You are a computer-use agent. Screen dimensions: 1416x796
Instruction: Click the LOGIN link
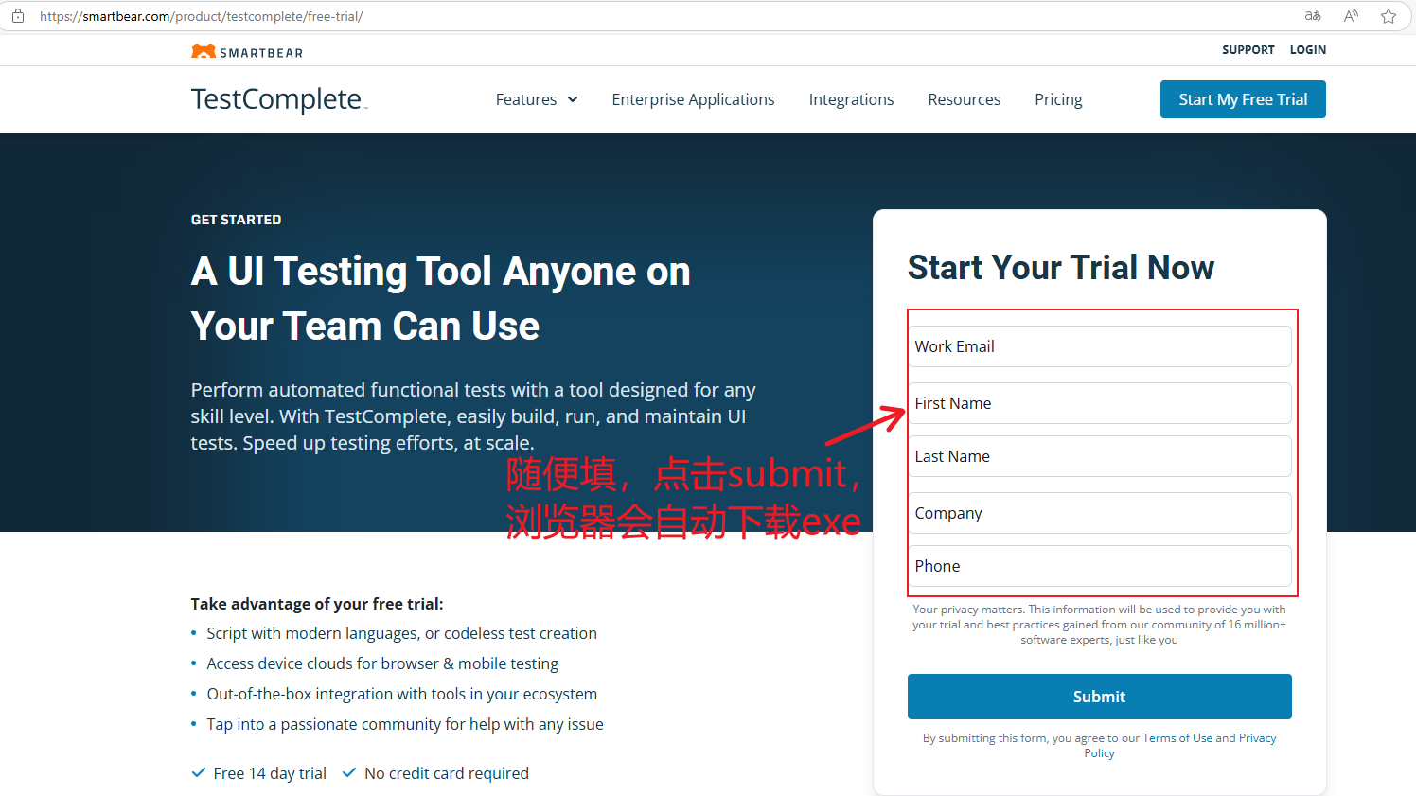click(1308, 50)
